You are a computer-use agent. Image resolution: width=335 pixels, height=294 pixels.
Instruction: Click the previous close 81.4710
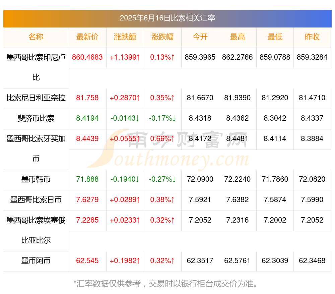(312, 98)
